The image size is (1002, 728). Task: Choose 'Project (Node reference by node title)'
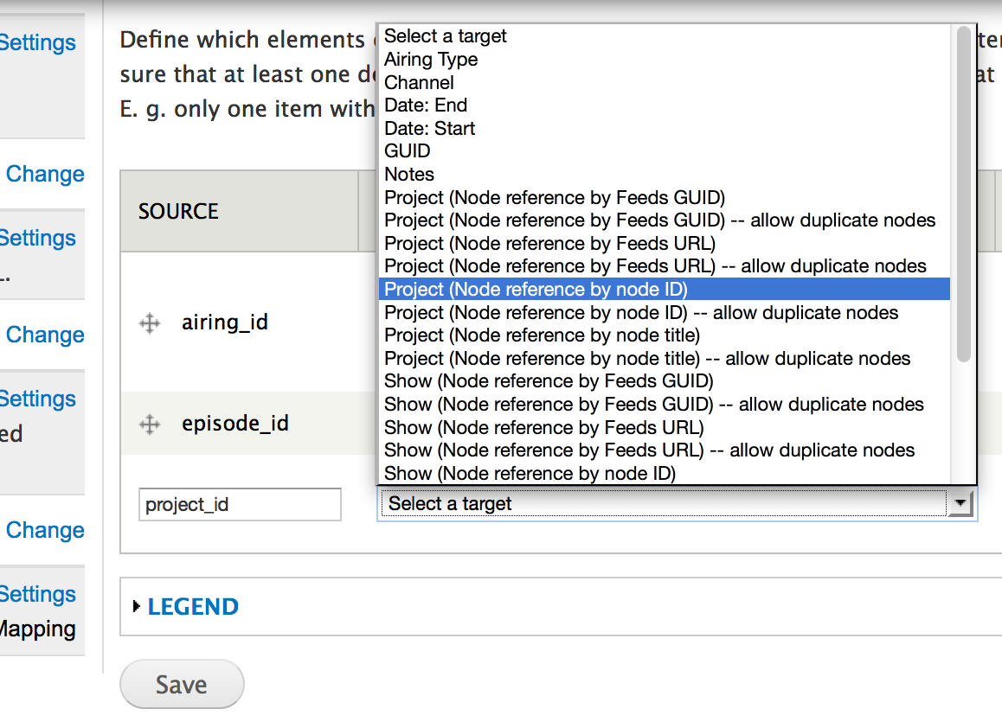(x=542, y=335)
